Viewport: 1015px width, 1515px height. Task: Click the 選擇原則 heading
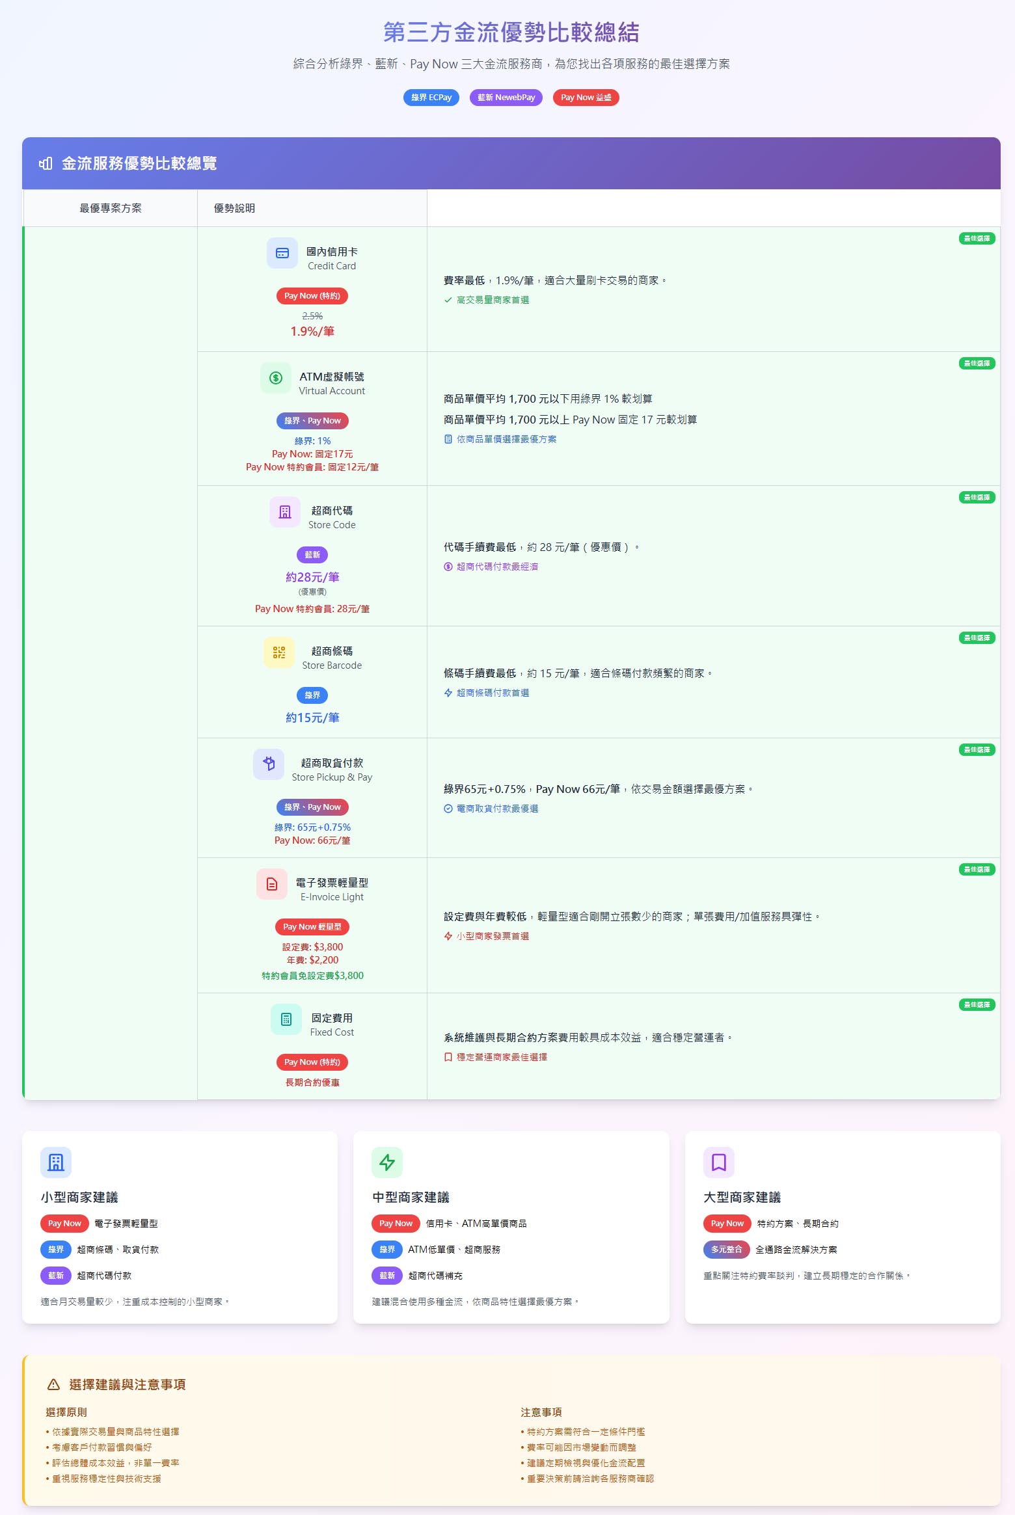(66, 1412)
